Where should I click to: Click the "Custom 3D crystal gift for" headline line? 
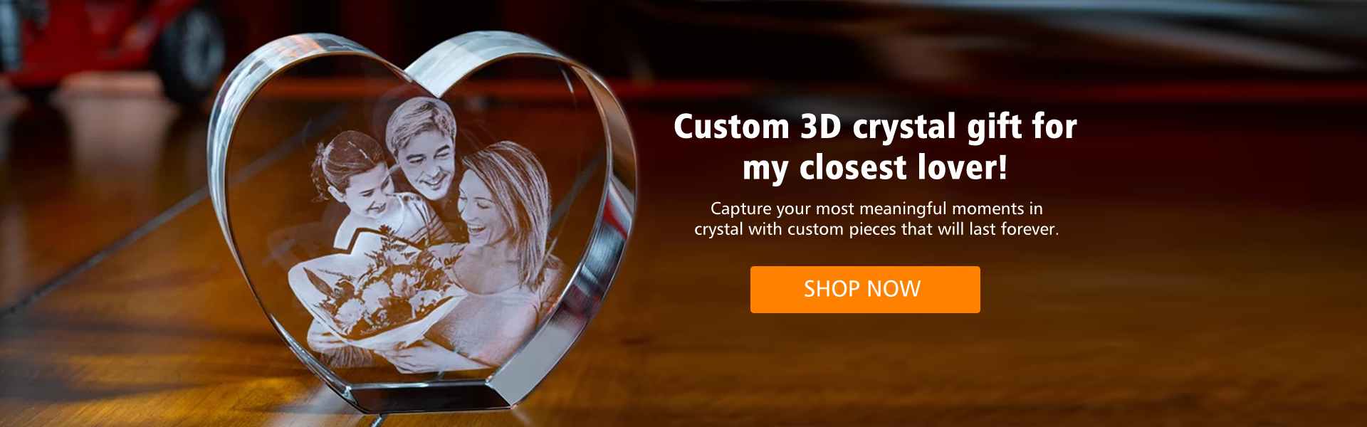click(875, 127)
